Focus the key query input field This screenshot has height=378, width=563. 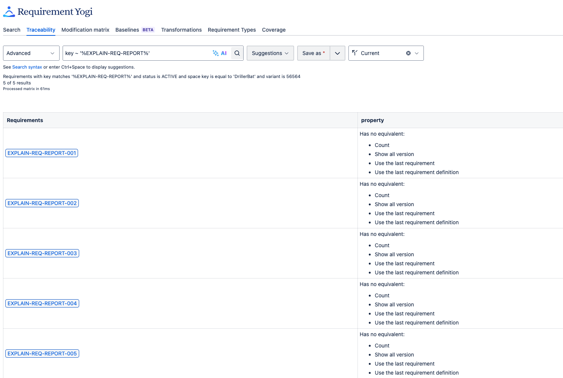click(136, 53)
